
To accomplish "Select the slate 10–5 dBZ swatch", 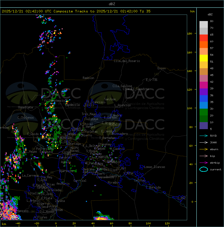I will click(204, 126).
